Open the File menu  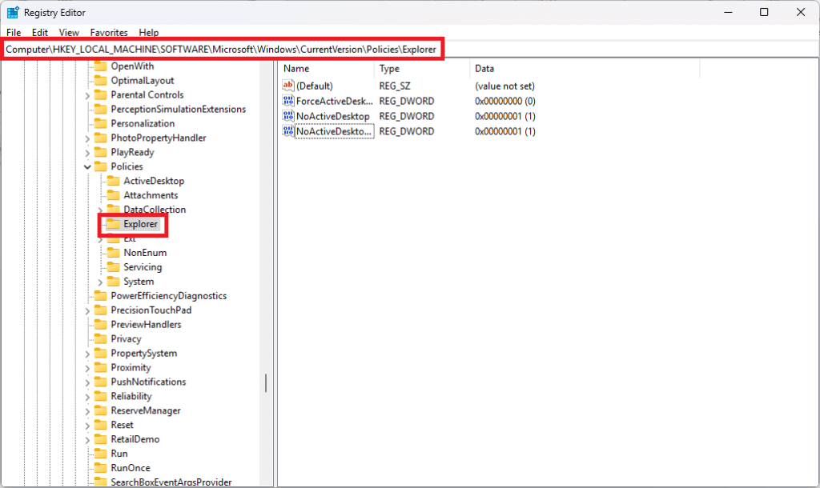coord(14,32)
